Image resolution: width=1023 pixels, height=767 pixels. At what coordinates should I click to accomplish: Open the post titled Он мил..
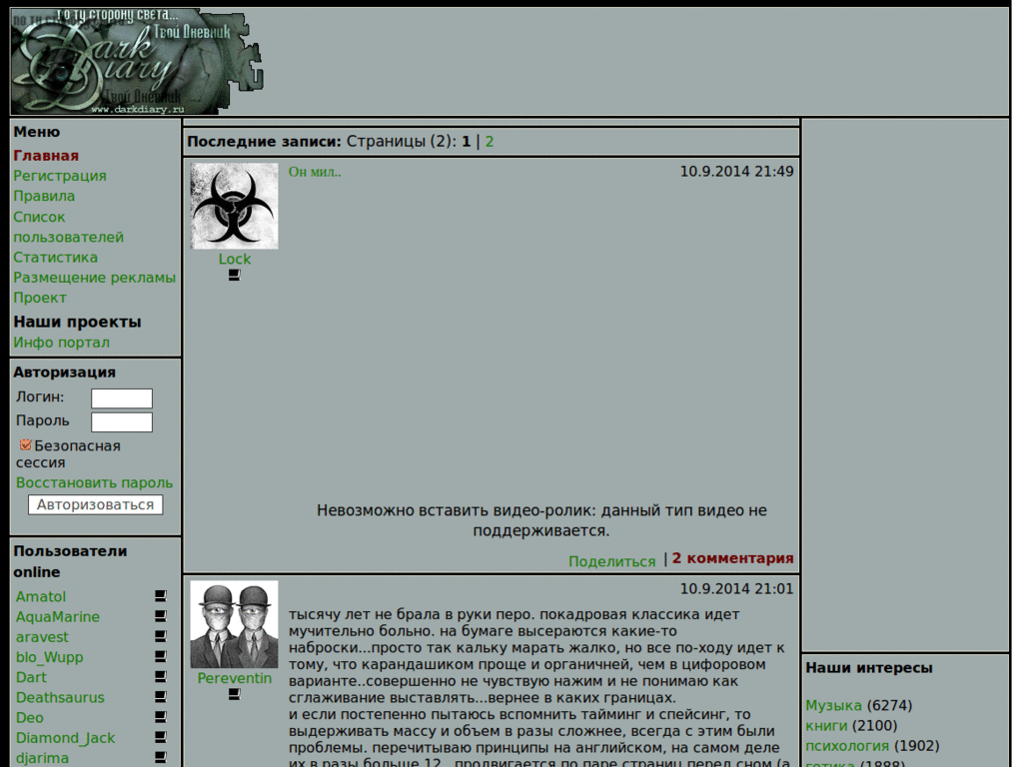pos(315,172)
